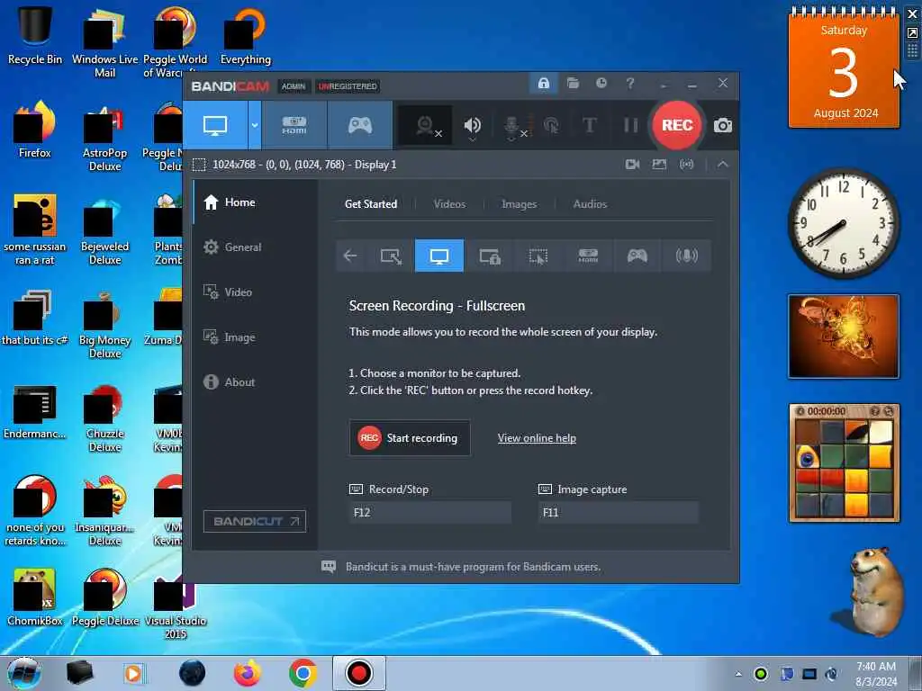Image resolution: width=922 pixels, height=691 pixels.
Task: Open Home in sidebar
Action: pos(255,202)
